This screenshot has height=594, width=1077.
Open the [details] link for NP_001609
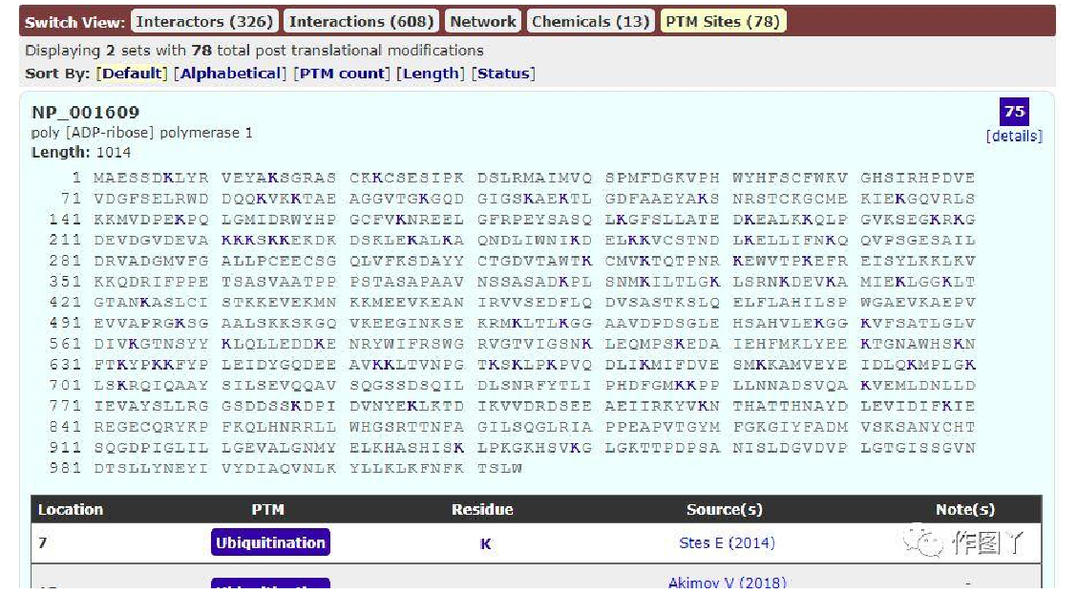1014,137
